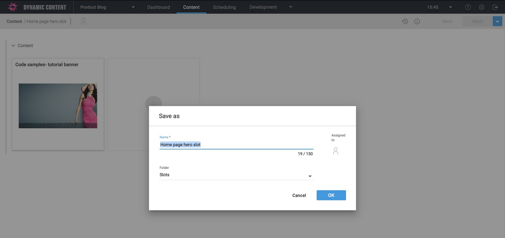The height and width of the screenshot is (238, 505).
Task: Open the Development menu dropdown arrow
Action: pyautogui.click(x=290, y=7)
